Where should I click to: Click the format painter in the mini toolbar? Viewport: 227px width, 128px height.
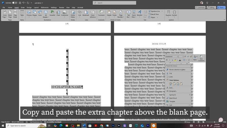click(191, 57)
